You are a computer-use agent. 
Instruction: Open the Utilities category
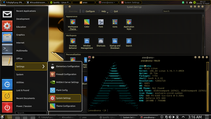pyautogui.click(x=31, y=82)
